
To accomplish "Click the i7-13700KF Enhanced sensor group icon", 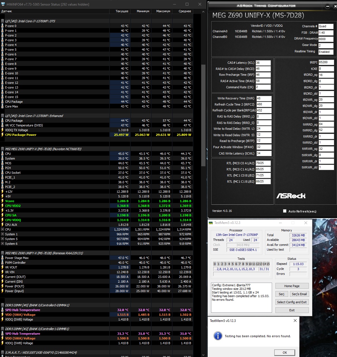I will (3, 116).
